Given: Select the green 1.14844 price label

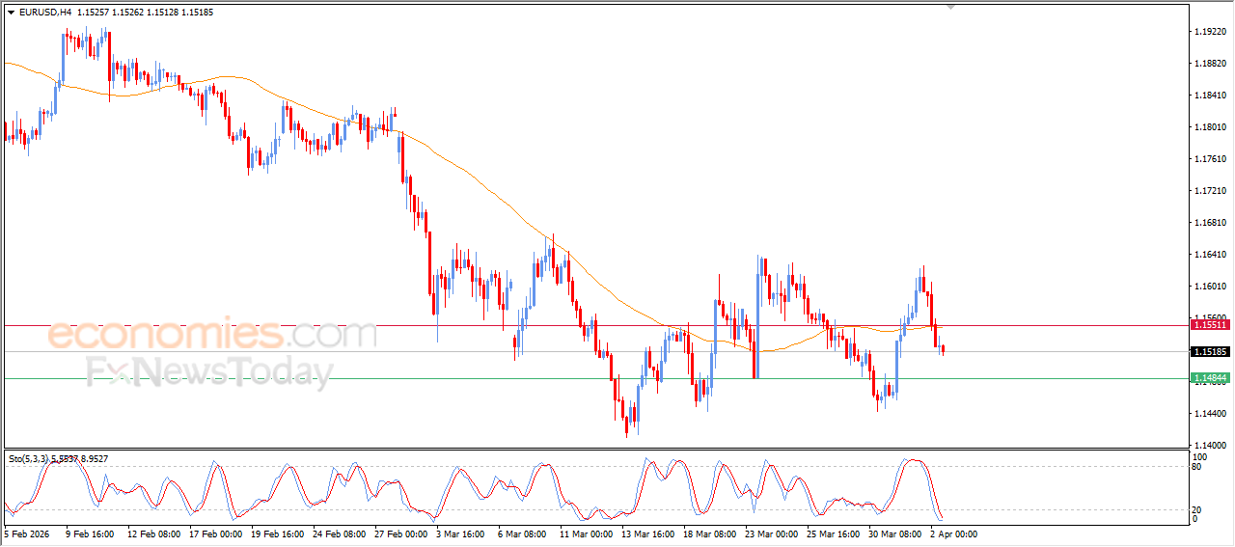Looking at the screenshot, I should (1209, 378).
